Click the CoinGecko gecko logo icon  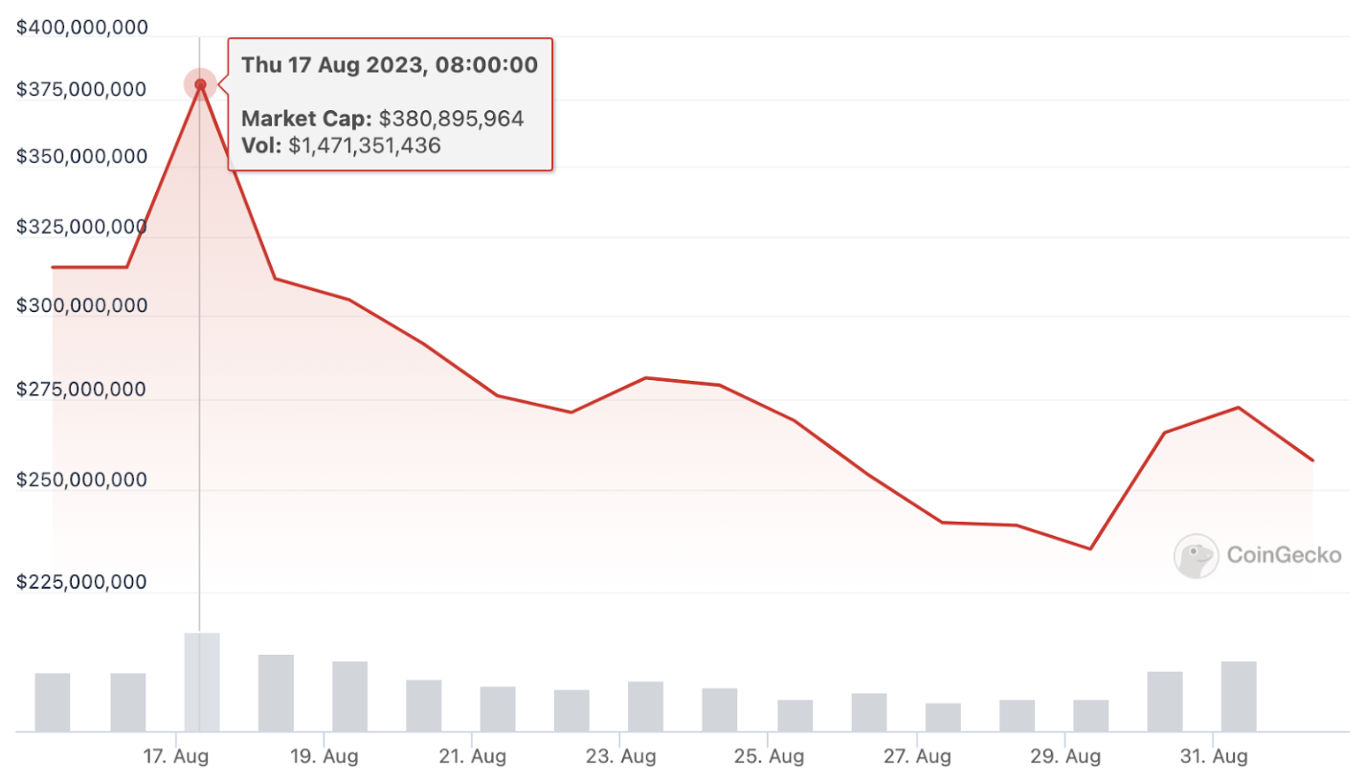pos(1196,556)
